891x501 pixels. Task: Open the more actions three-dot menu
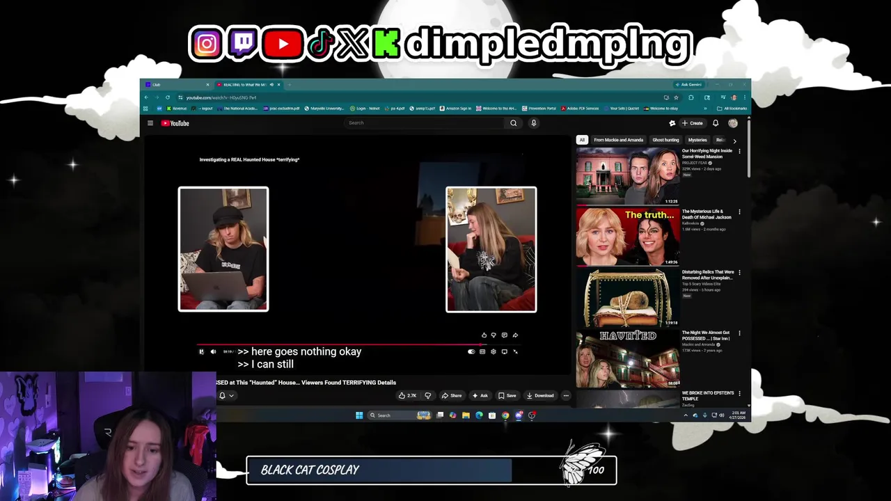point(566,396)
